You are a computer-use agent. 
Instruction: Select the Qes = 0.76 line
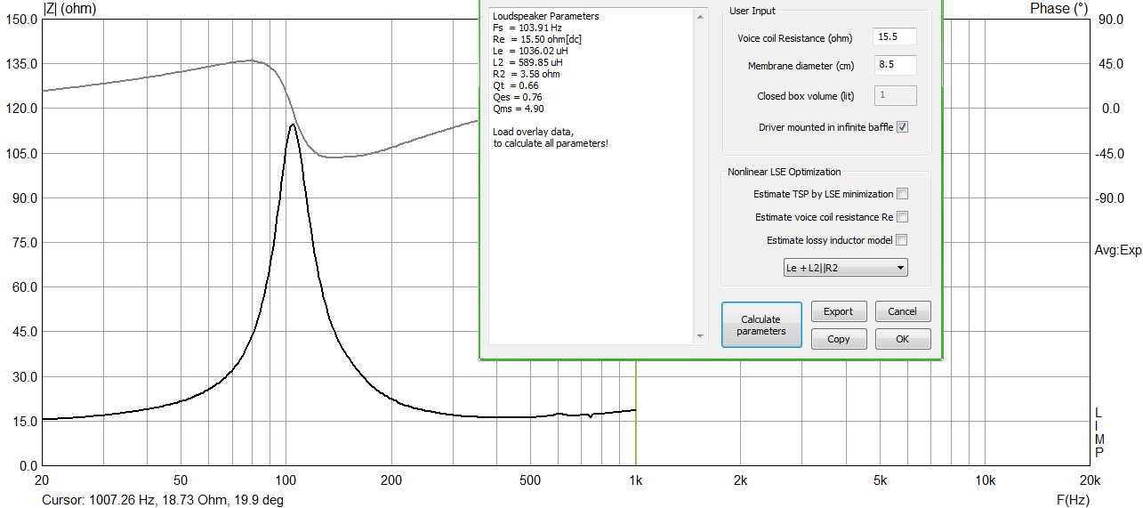[x=518, y=97]
